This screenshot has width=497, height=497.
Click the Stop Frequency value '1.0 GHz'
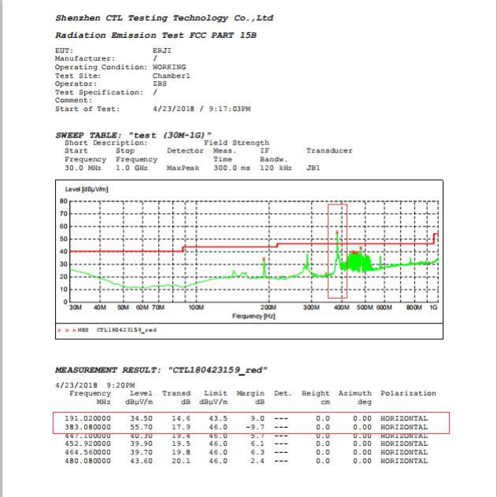point(131,168)
